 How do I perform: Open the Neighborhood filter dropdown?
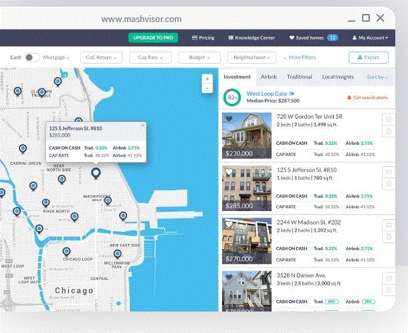251,58
